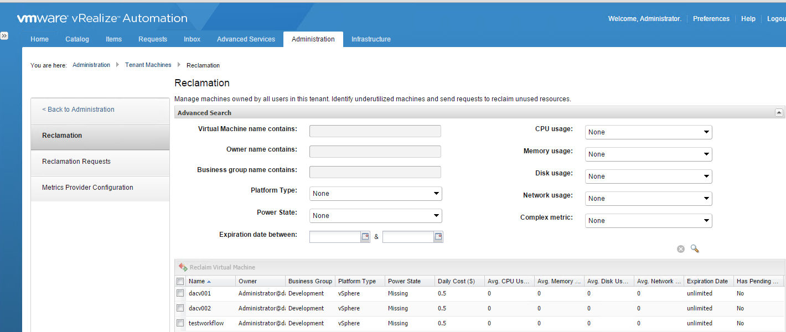Open the Requests tab
Screen dimensions: 786x332
[x=153, y=39]
